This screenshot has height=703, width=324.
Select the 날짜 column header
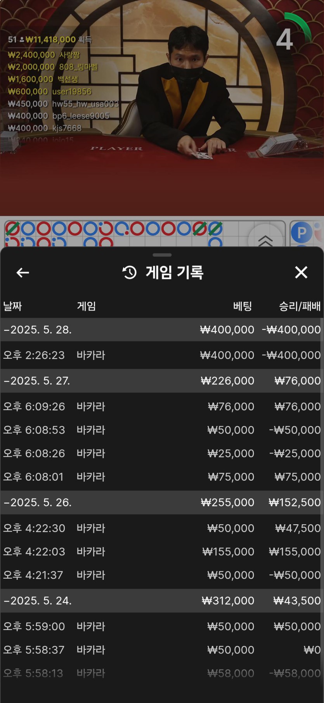coord(12,306)
